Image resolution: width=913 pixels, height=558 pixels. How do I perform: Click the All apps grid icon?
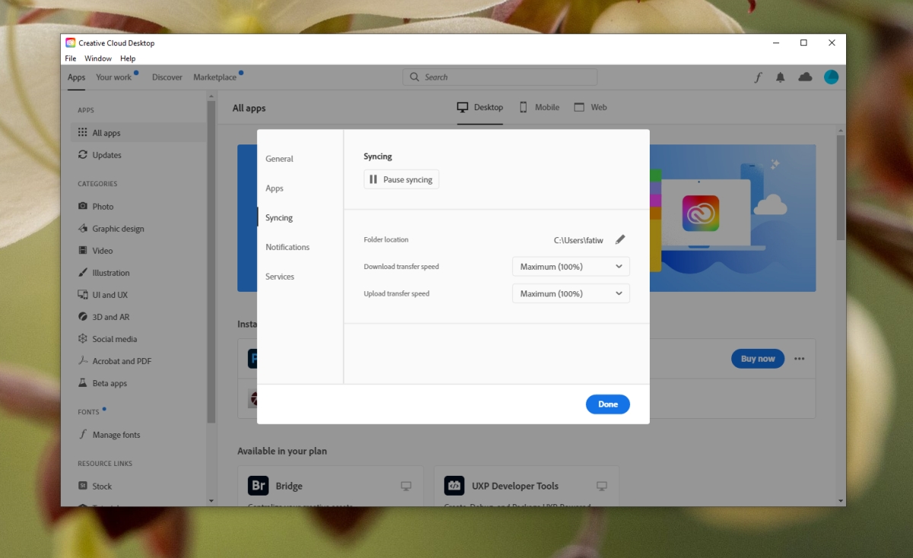click(83, 132)
